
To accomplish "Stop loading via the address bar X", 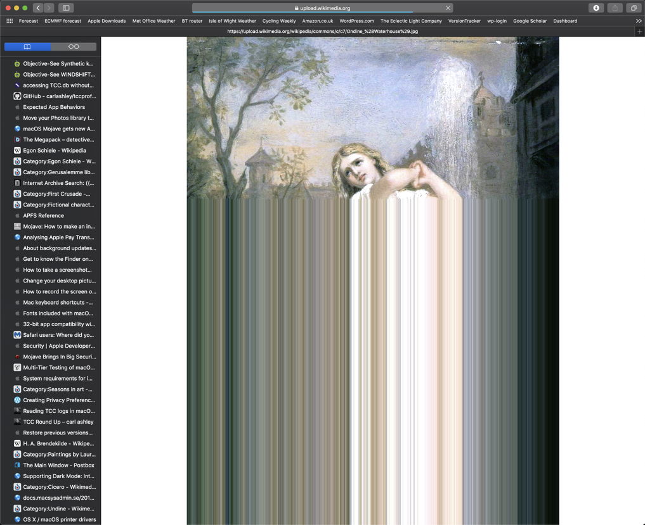I will [x=448, y=8].
